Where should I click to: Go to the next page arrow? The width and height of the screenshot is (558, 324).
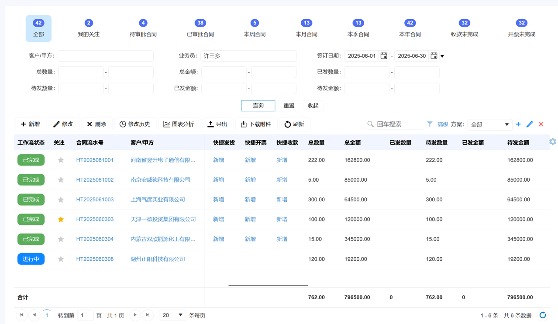[x=135, y=315]
